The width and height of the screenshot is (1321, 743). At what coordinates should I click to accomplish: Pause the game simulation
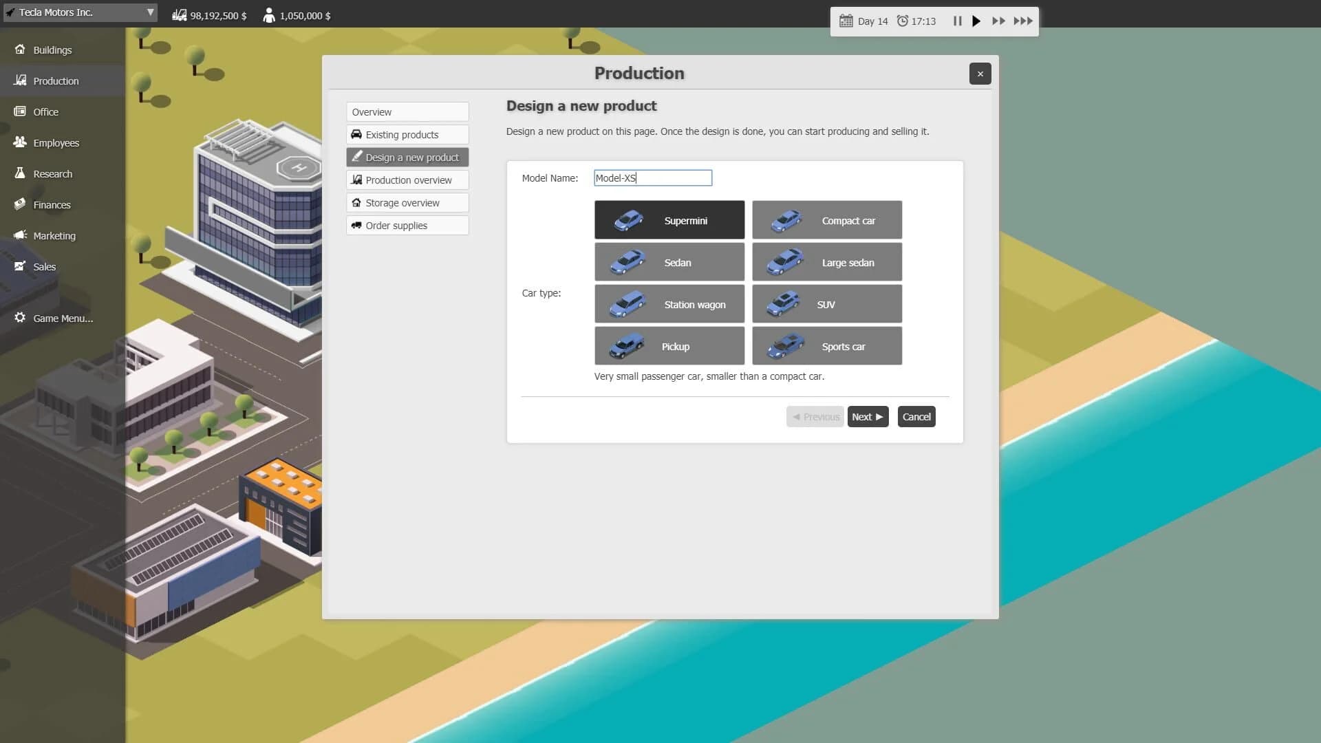[x=957, y=21]
